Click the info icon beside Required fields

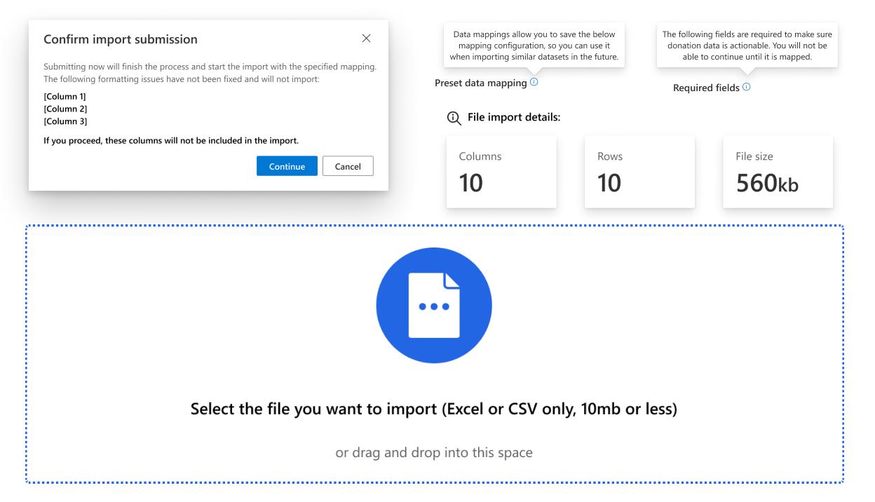[746, 87]
